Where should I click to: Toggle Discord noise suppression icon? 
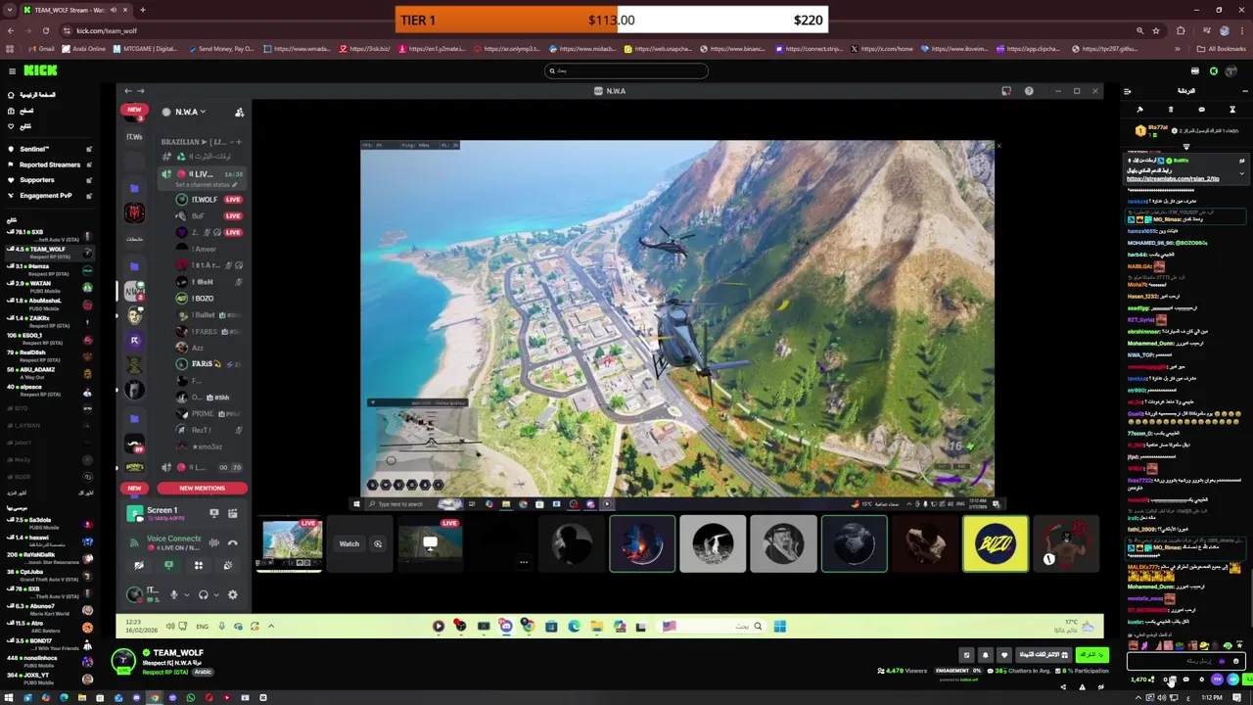tap(214, 542)
